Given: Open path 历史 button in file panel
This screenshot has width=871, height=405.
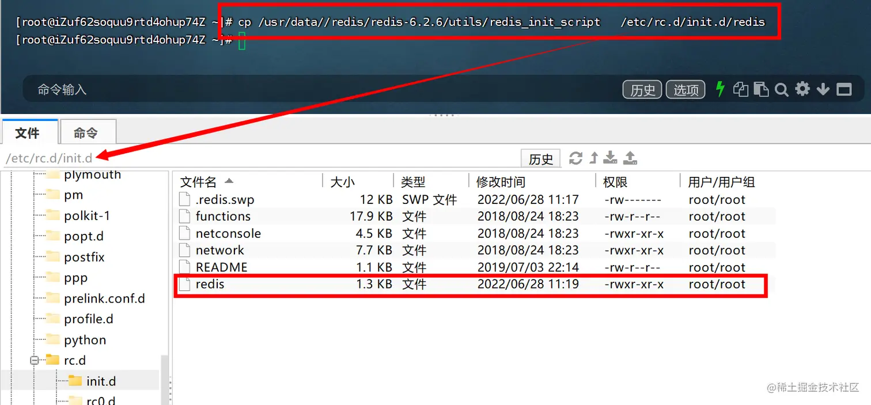Looking at the screenshot, I should (x=540, y=158).
